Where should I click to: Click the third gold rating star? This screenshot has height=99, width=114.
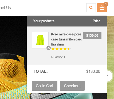[61, 49]
